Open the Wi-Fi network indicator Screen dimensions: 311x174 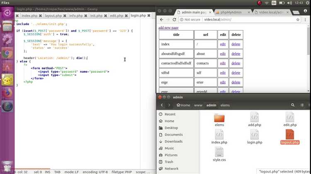coord(267,3)
